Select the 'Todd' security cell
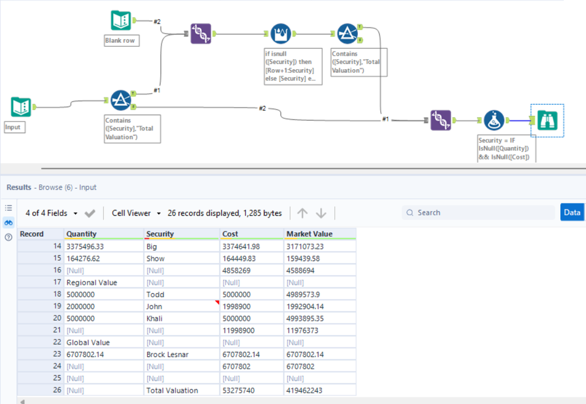Viewport: 586px width, 404px height. coord(182,294)
